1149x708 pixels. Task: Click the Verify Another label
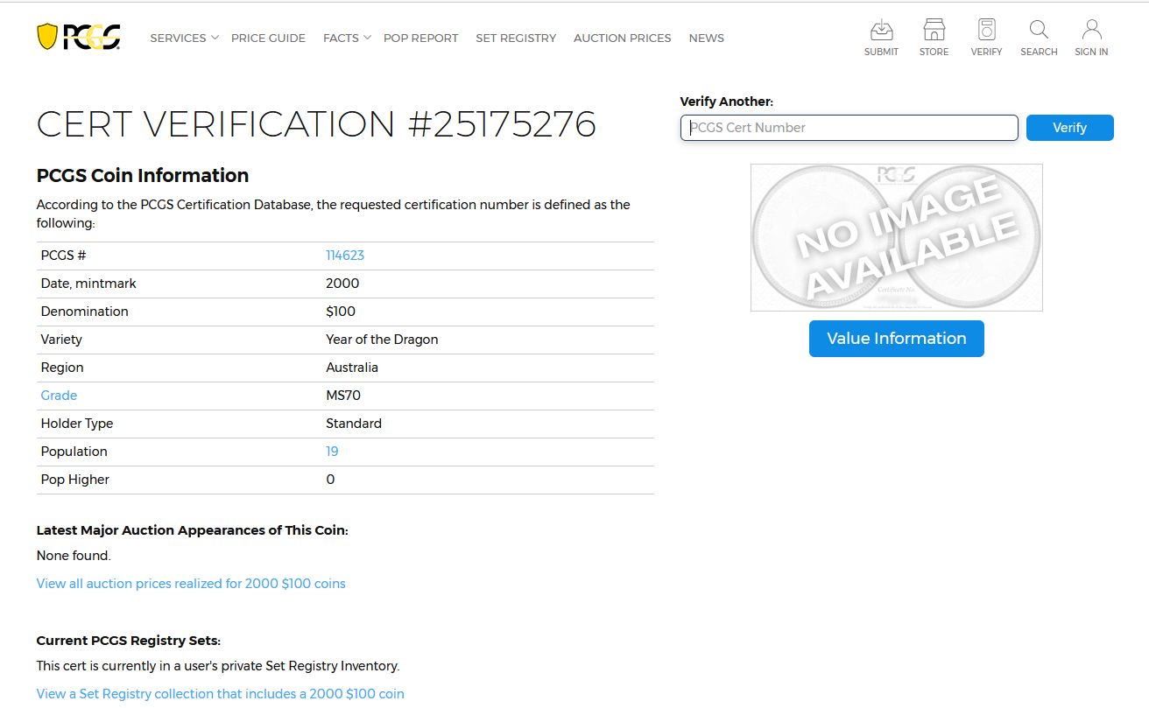[x=727, y=102]
